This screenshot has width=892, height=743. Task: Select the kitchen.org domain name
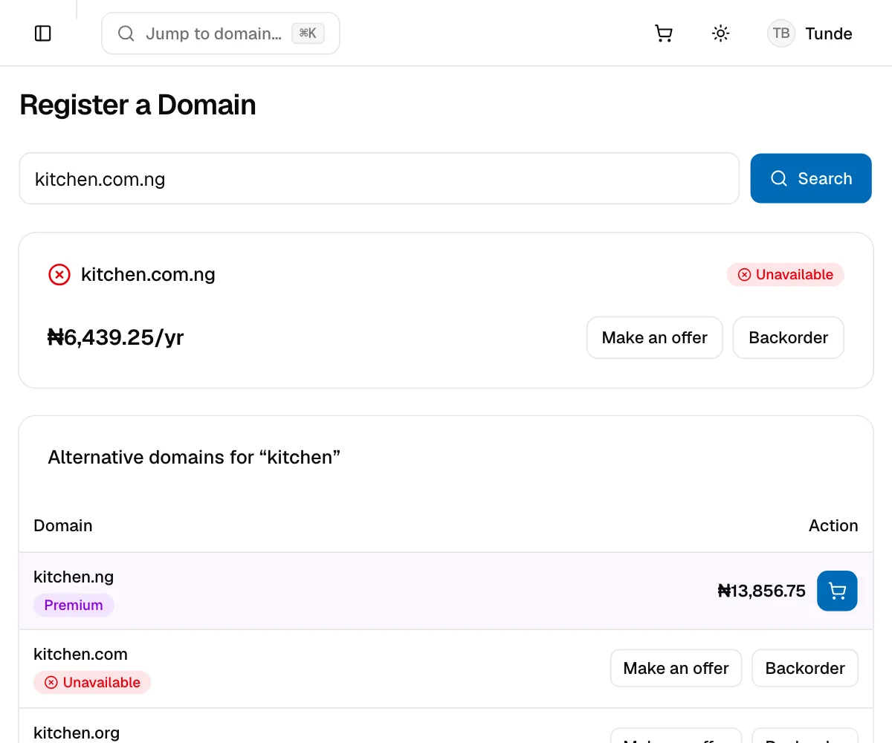click(x=77, y=733)
